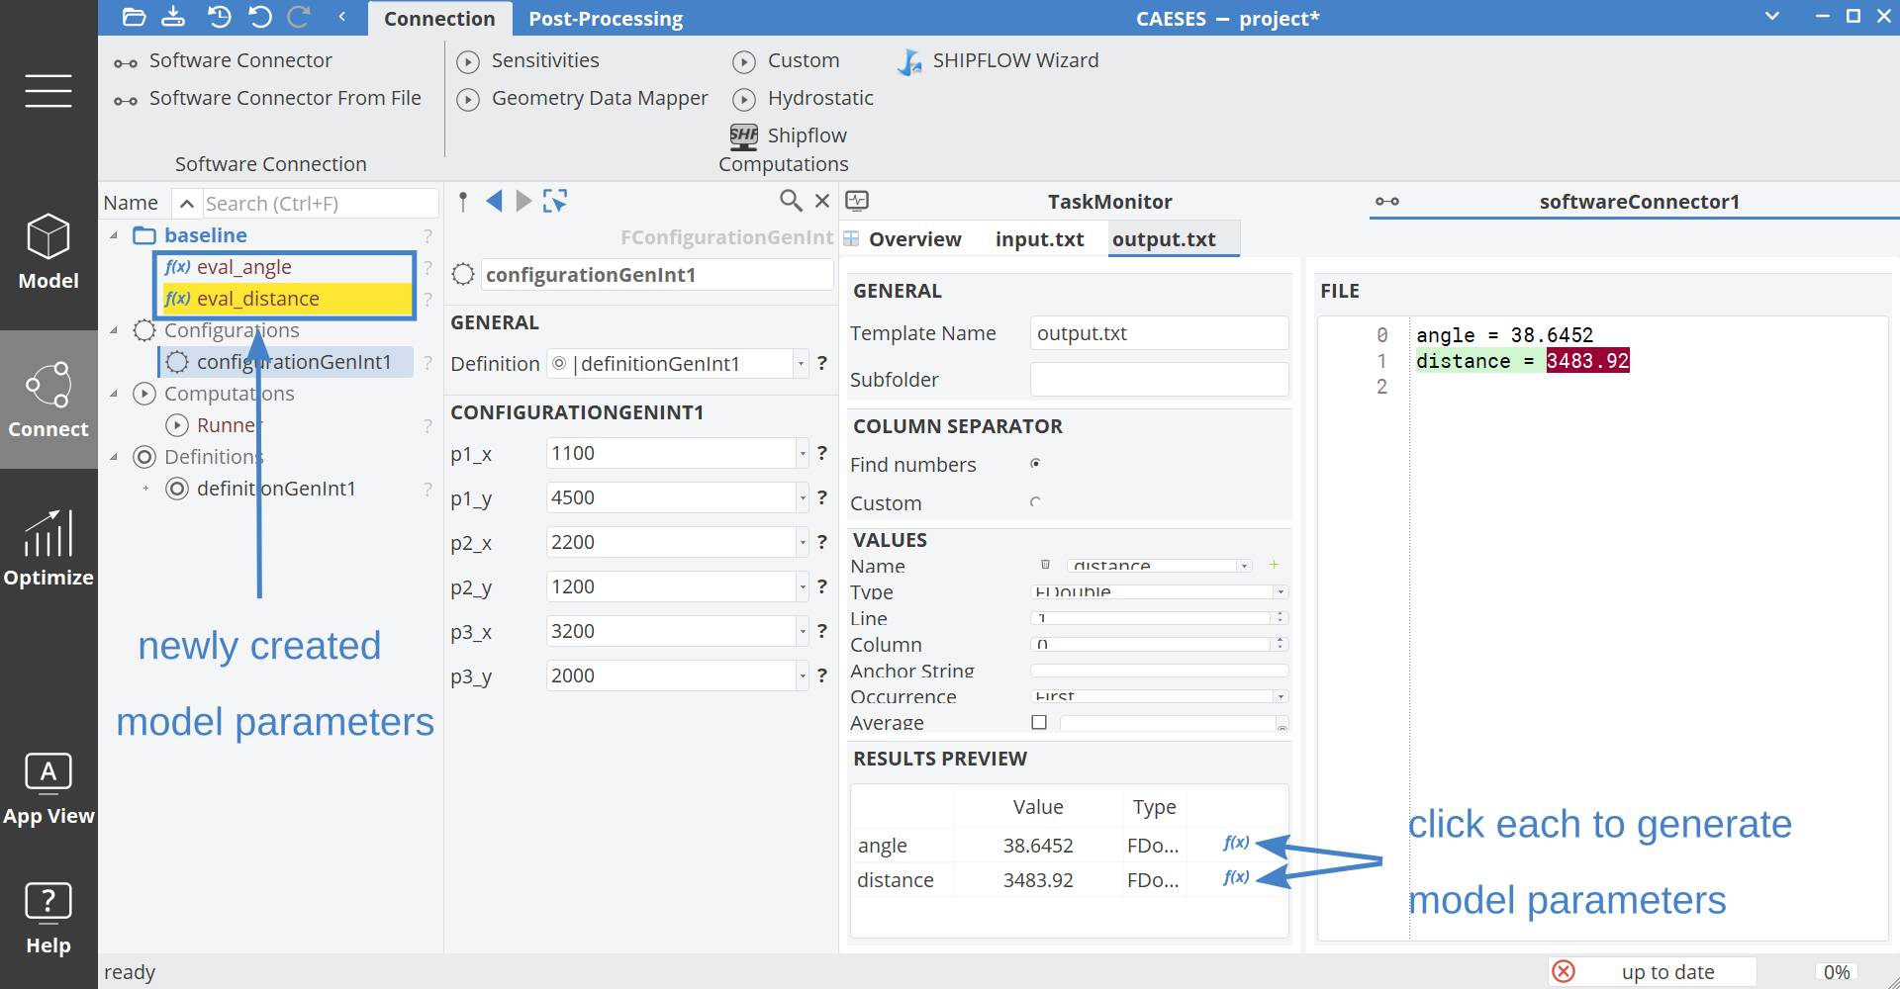The image size is (1900, 989).
Task: Open project using the folder icon
Action: [134, 17]
